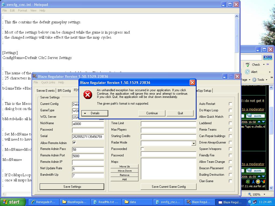Click the Save Settings button
This screenshot has height=206, width=275.
coord(72,187)
